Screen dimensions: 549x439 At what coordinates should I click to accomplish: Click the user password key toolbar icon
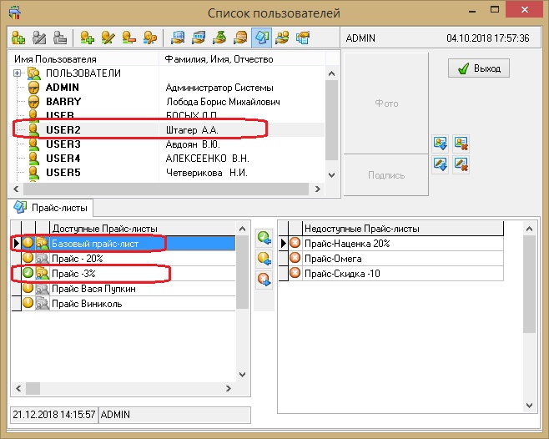click(x=149, y=38)
